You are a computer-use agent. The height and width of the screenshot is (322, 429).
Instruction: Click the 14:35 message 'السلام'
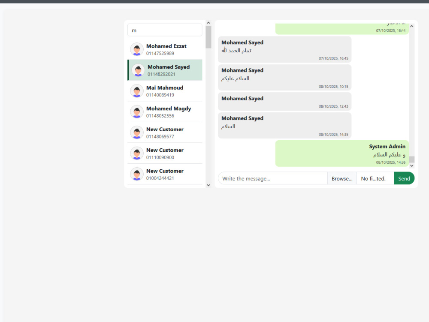[228, 126]
